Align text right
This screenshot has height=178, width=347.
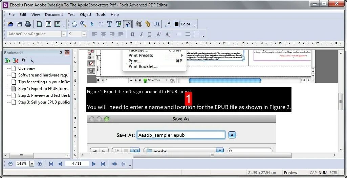coord(112,34)
